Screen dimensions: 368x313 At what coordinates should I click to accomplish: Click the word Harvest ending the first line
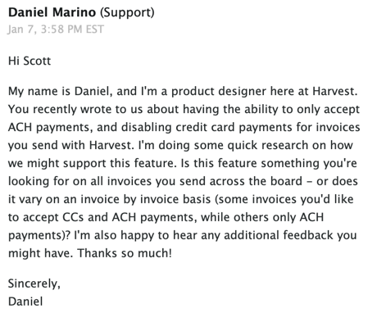pyautogui.click(x=335, y=91)
